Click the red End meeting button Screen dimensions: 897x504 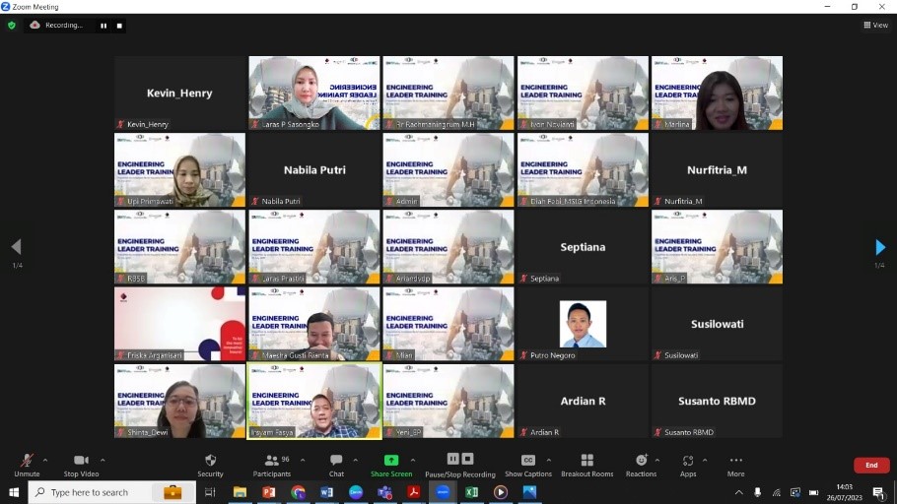click(x=871, y=466)
